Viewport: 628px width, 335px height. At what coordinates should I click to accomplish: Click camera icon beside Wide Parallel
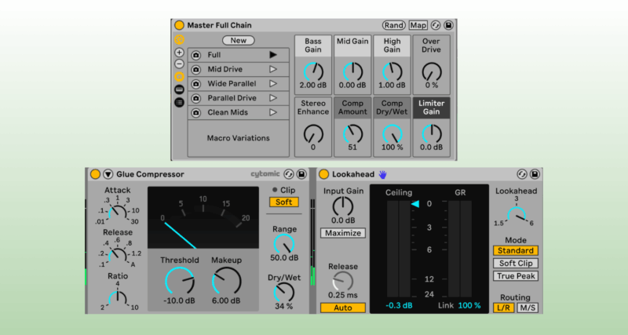click(x=195, y=84)
